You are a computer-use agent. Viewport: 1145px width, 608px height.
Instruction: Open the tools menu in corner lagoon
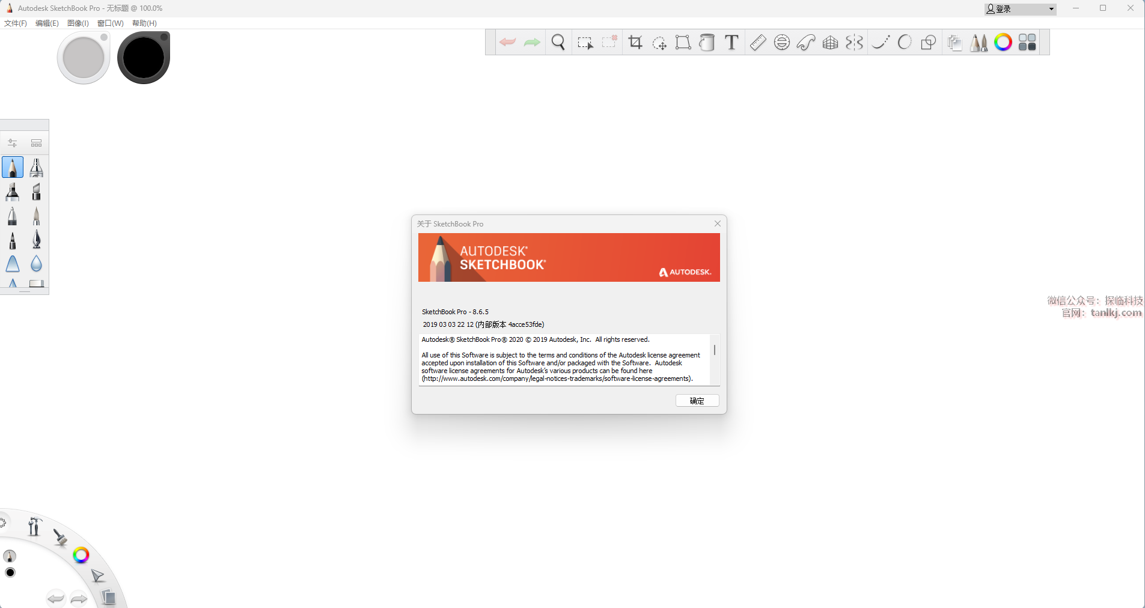coord(34,526)
